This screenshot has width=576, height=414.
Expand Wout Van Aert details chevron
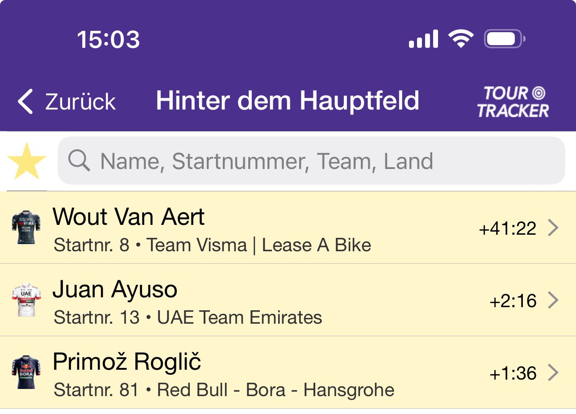pos(553,228)
